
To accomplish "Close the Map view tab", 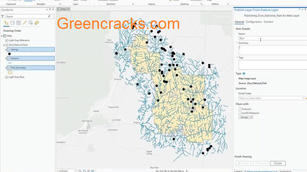I will pos(68,9).
